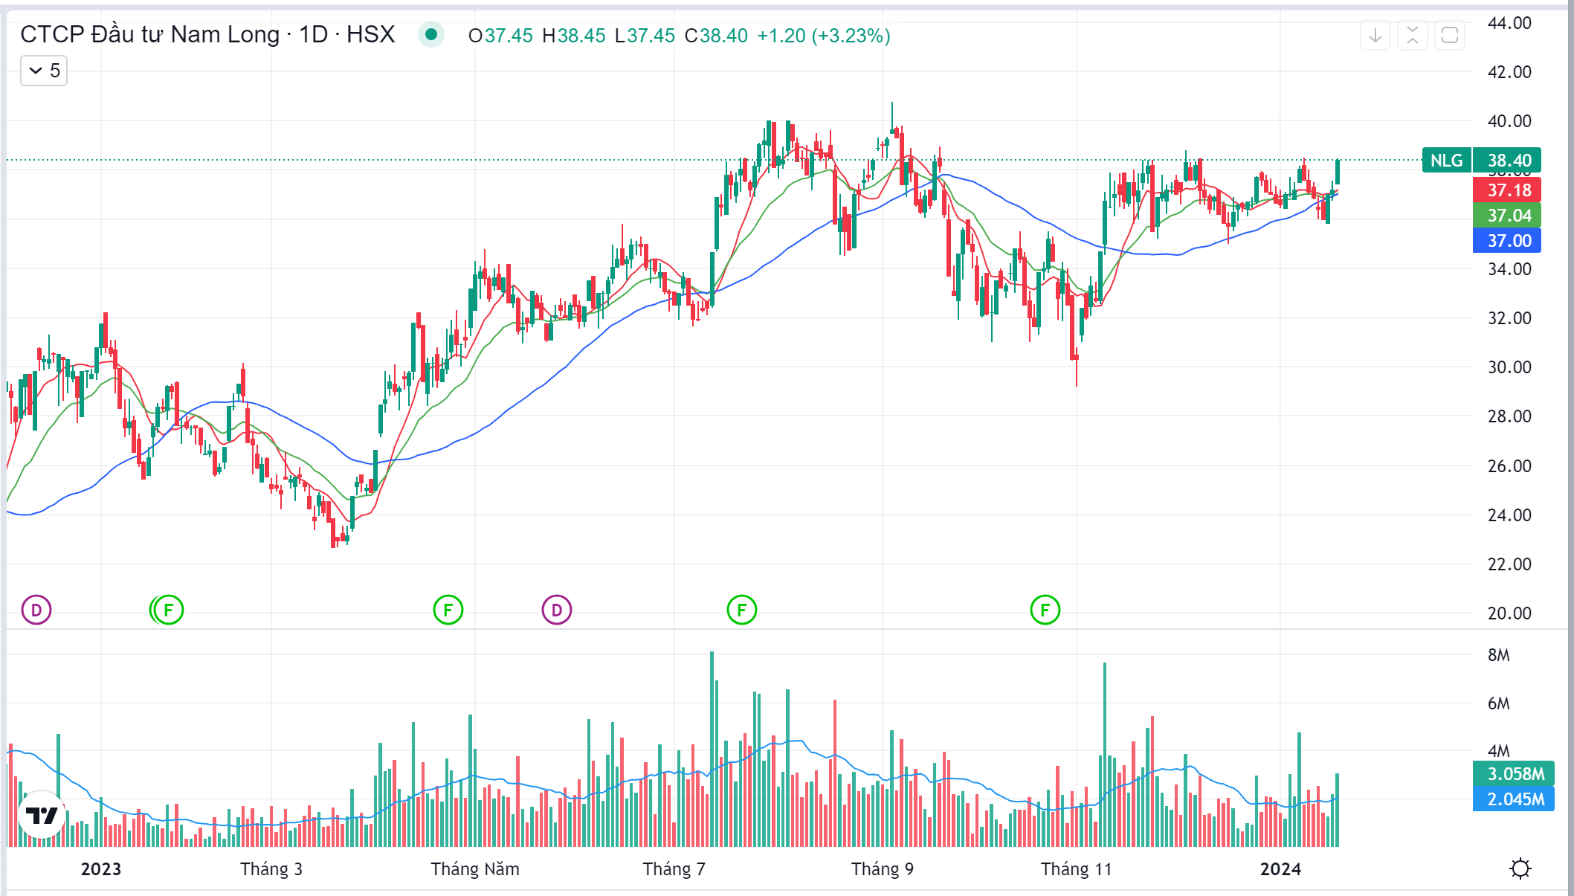
Task: Click the red 37.18 moving average label
Action: point(1508,190)
